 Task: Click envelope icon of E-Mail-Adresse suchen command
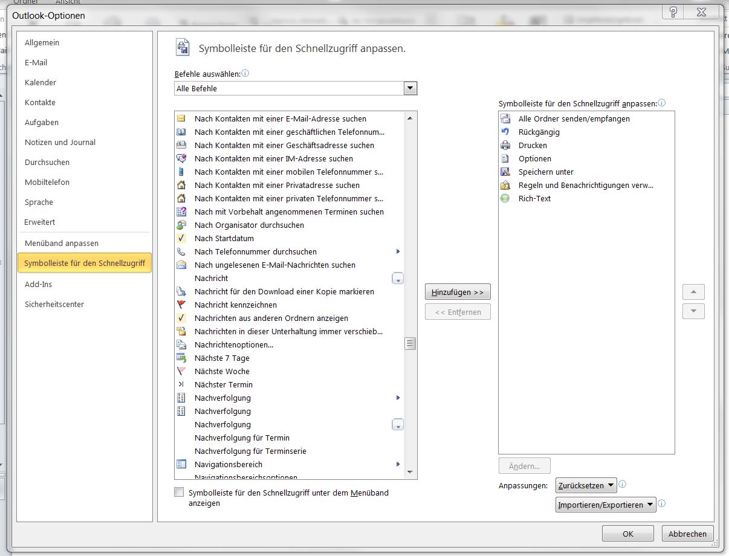point(181,118)
